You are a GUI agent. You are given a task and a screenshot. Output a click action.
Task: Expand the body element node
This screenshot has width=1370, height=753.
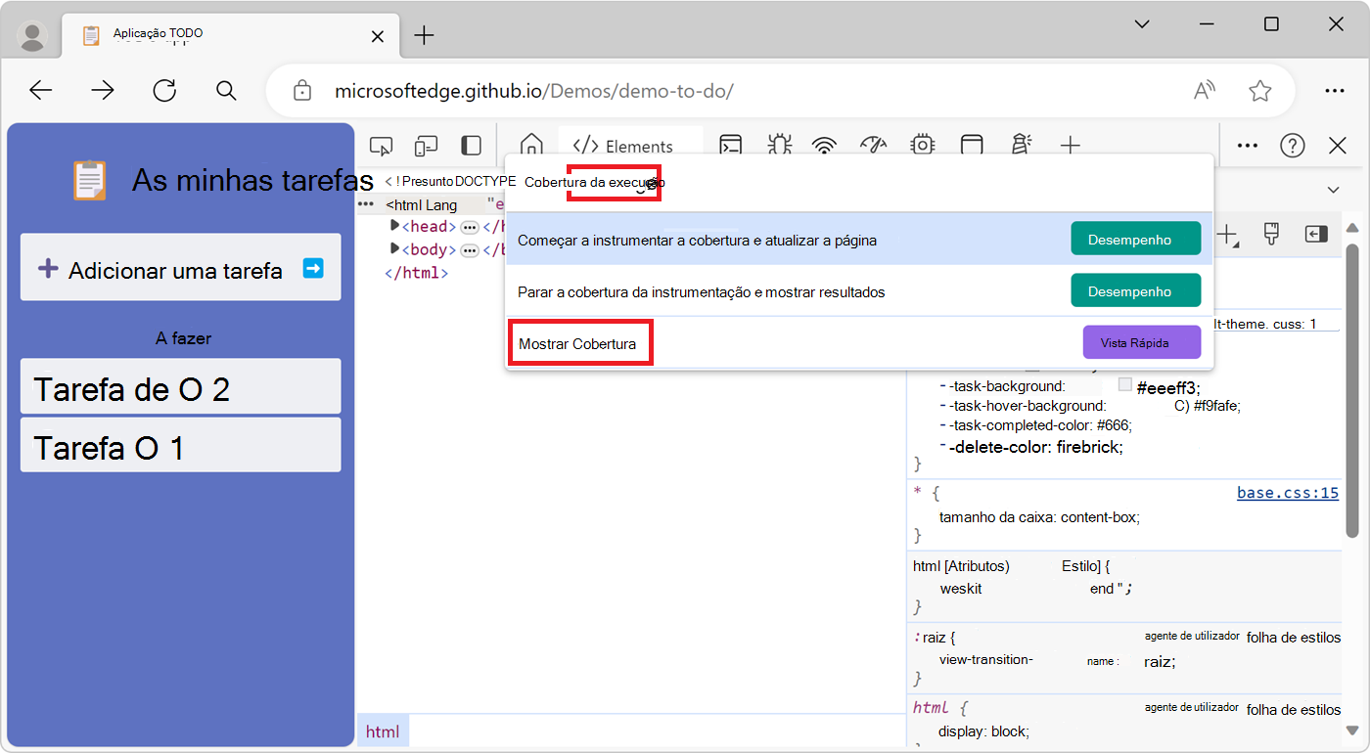click(394, 249)
